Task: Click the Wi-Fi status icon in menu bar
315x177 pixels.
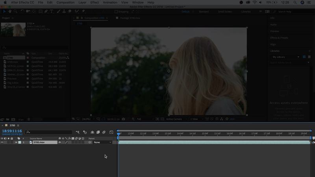Action: (254, 2)
